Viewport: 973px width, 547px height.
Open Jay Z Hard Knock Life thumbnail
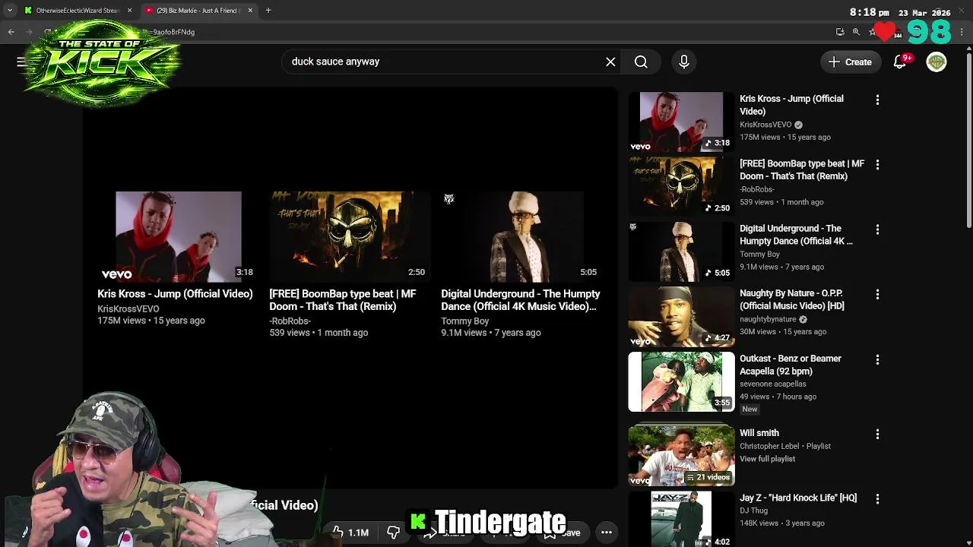pyautogui.click(x=681, y=520)
